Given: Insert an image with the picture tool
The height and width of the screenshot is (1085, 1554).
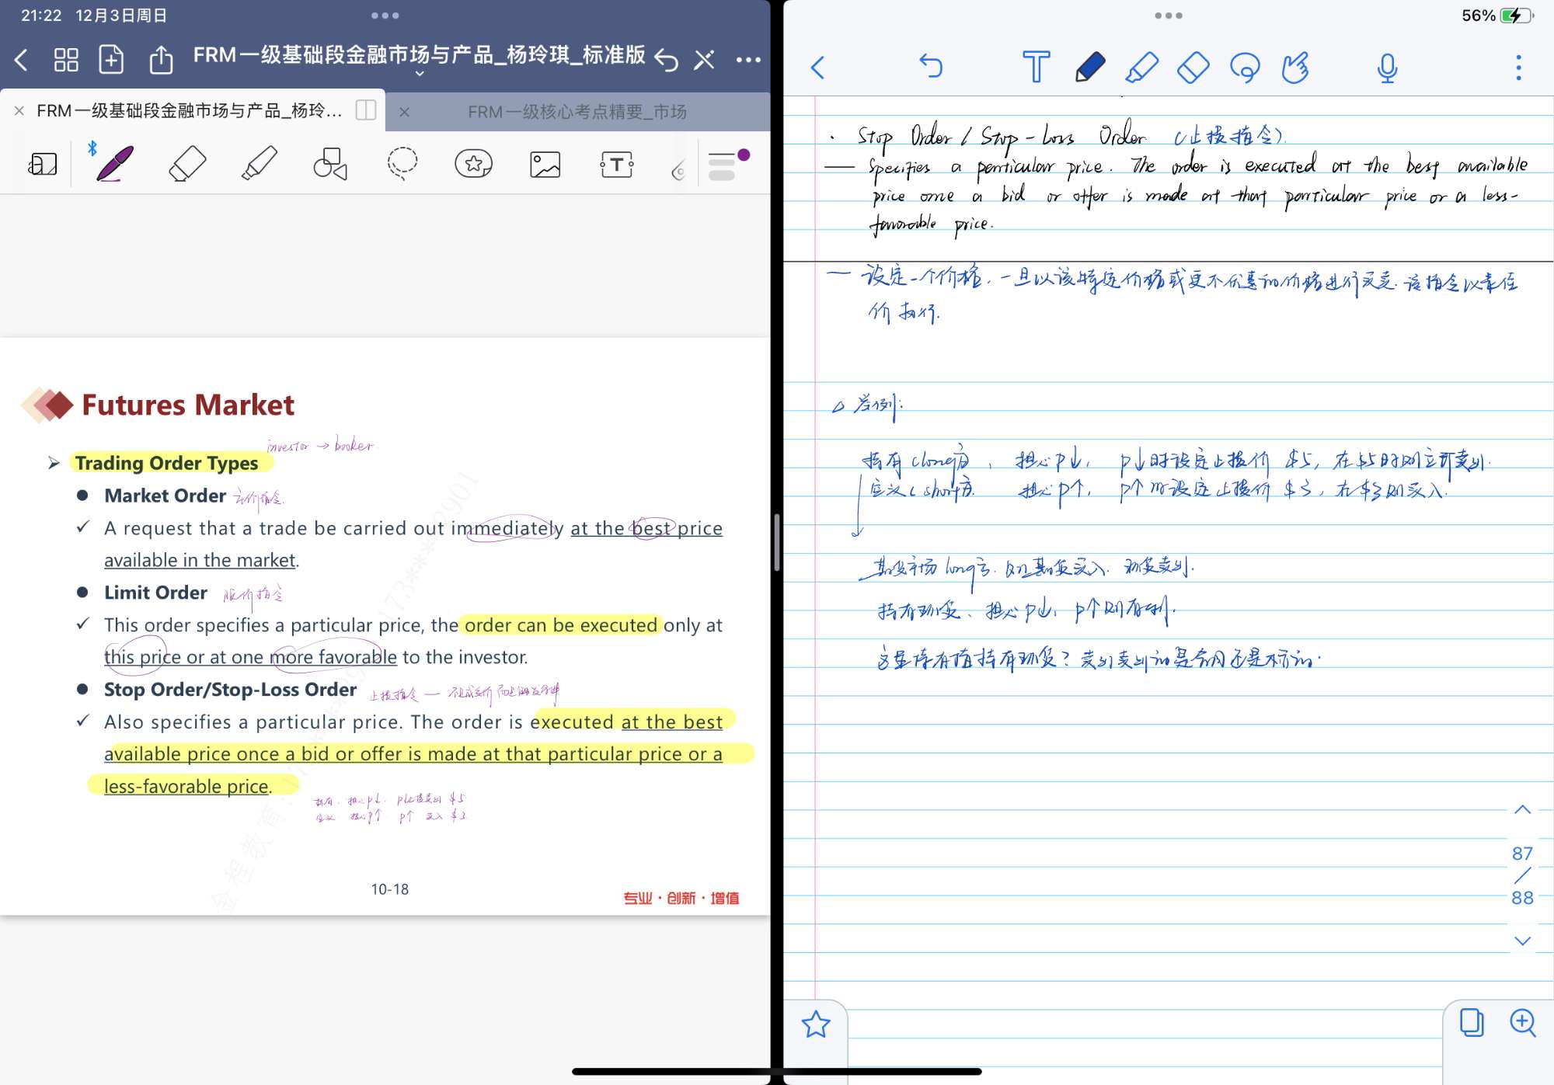Looking at the screenshot, I should (545, 164).
